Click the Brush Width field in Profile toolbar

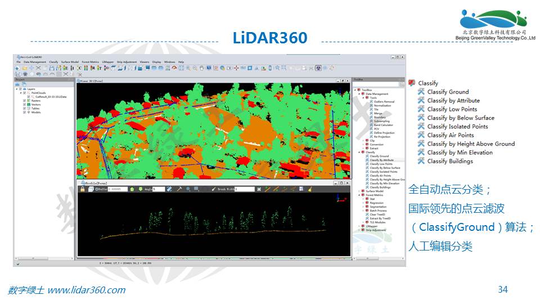tap(245, 189)
